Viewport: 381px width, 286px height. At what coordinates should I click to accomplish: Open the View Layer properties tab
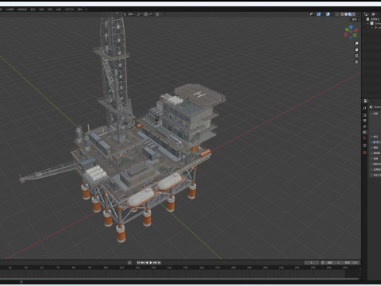point(364,126)
